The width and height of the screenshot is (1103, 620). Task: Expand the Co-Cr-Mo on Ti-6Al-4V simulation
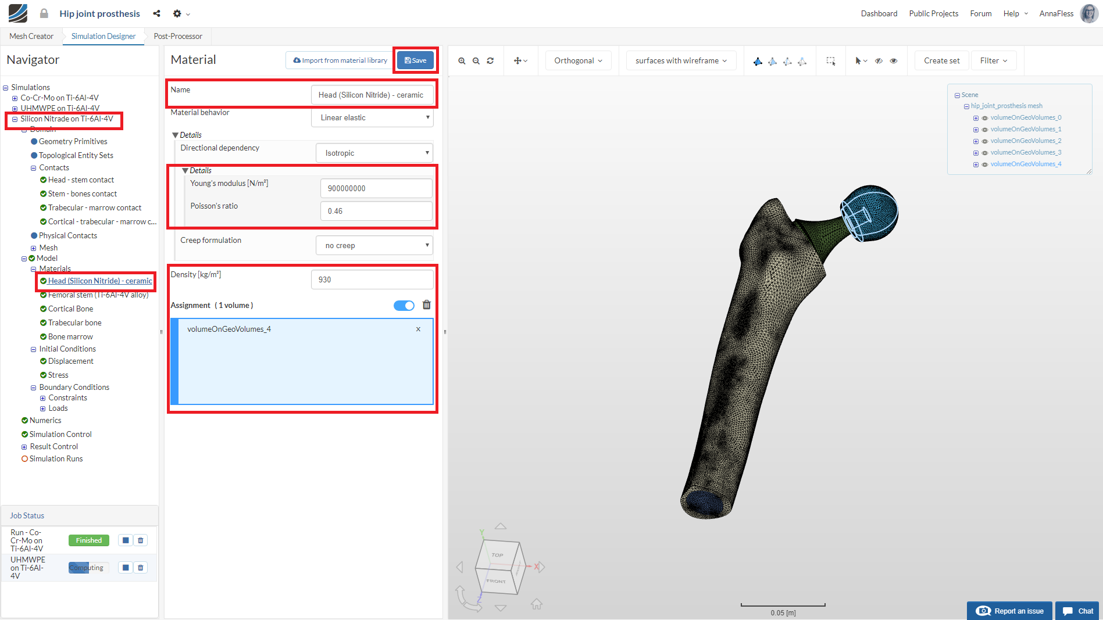[x=15, y=98]
